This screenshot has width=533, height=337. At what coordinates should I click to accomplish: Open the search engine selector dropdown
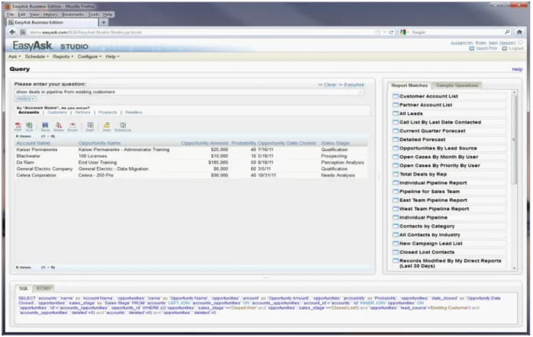tap(405, 32)
